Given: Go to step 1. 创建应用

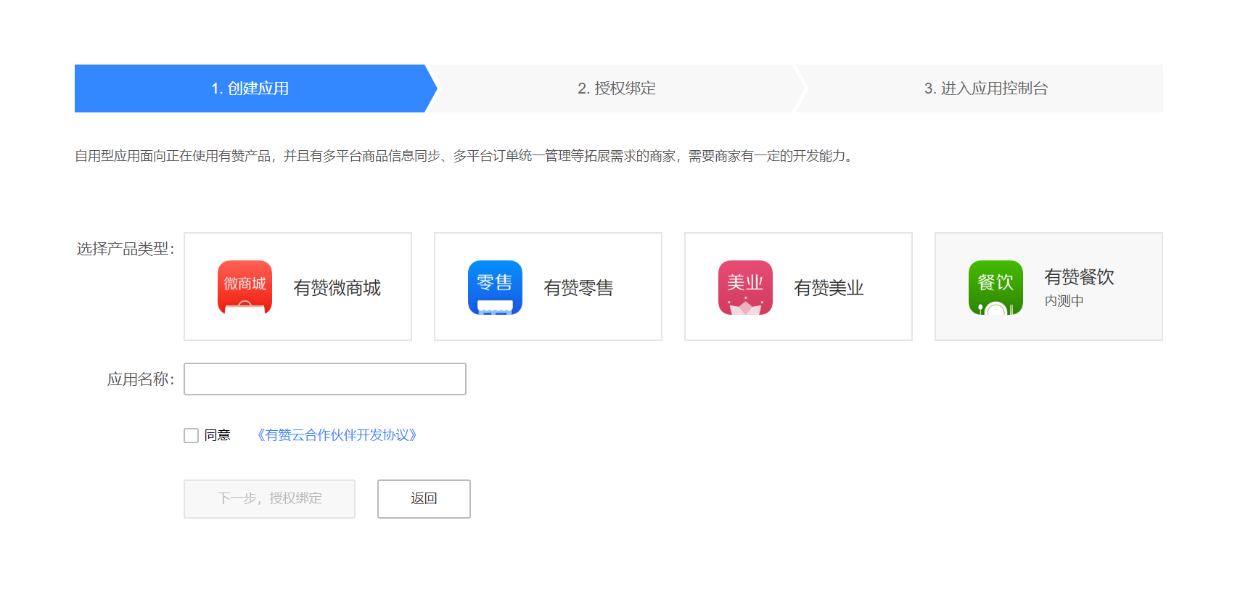Looking at the screenshot, I should [250, 88].
